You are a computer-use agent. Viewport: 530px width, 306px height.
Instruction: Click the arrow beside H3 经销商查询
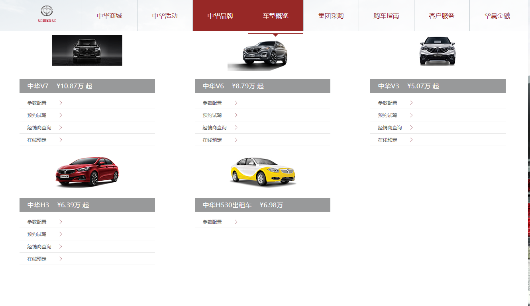pos(61,246)
